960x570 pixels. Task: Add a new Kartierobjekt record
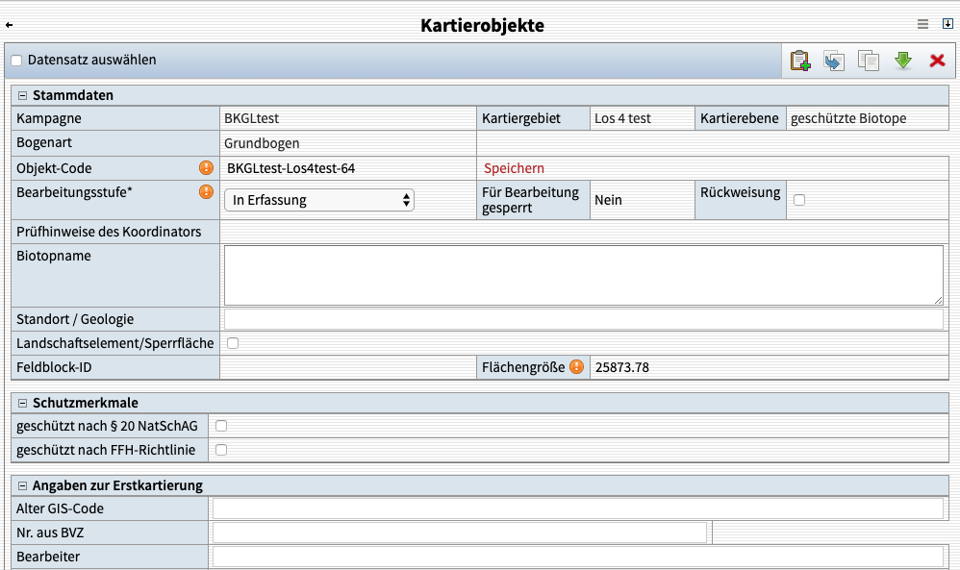(800, 60)
